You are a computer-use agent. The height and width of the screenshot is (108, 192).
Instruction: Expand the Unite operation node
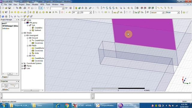(30, 53)
